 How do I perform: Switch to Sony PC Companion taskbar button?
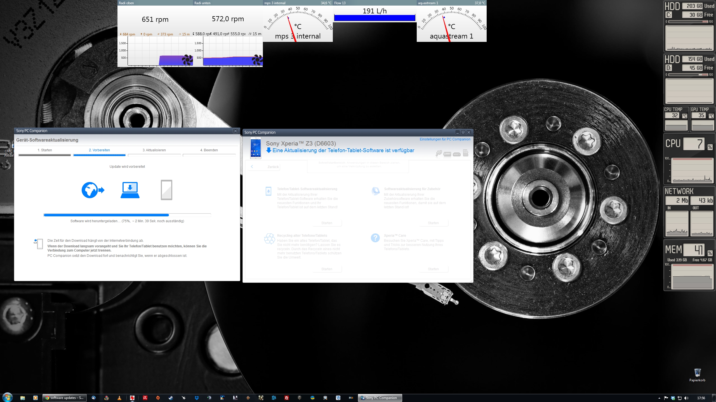pyautogui.click(x=380, y=398)
